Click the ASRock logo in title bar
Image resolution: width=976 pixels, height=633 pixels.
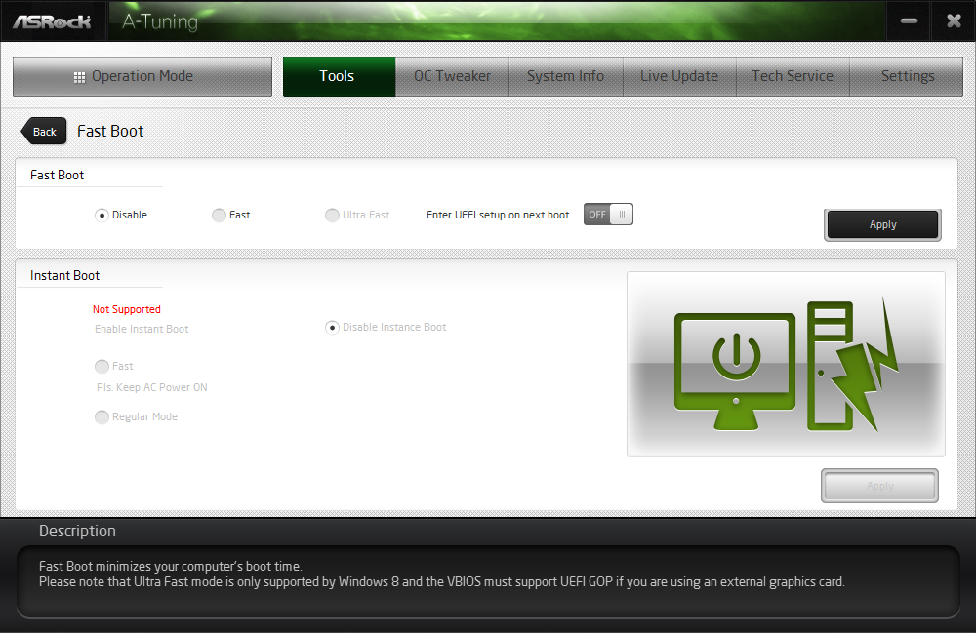click(x=52, y=22)
